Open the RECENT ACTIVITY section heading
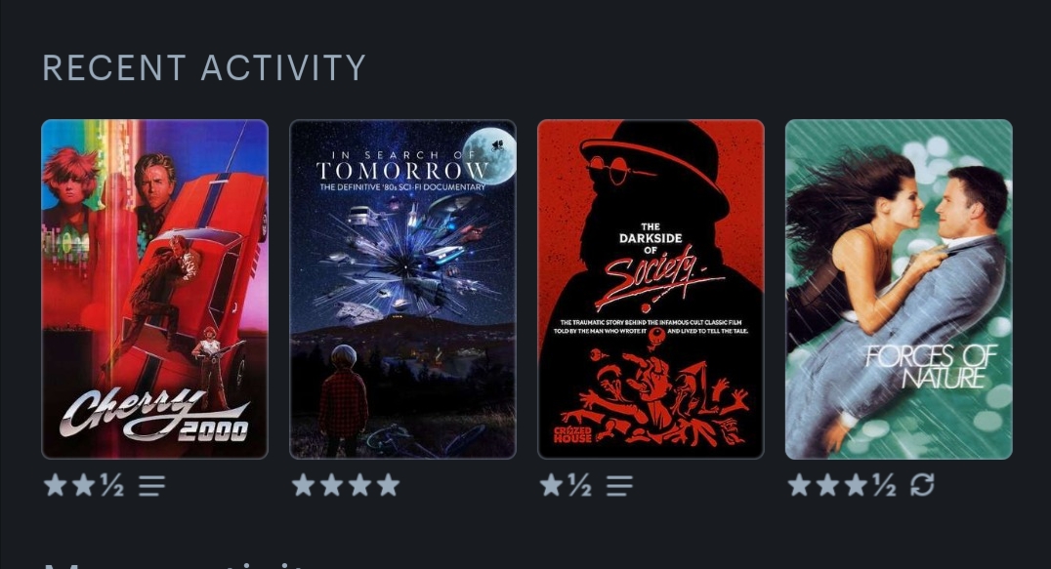Screen dimensions: 1051x569 tap(204, 68)
